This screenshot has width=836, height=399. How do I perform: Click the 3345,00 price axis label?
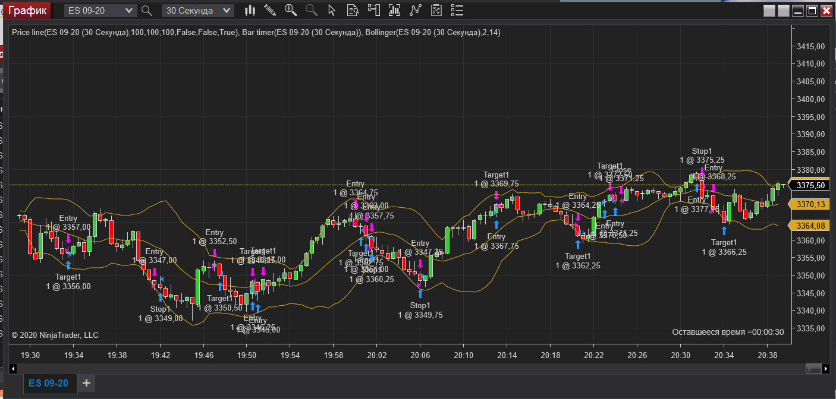coord(810,293)
